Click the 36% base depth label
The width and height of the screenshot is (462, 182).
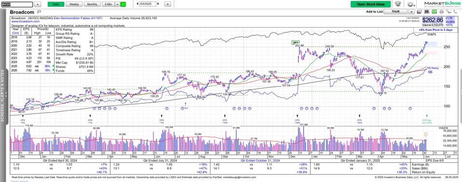pyautogui.click(x=295, y=42)
